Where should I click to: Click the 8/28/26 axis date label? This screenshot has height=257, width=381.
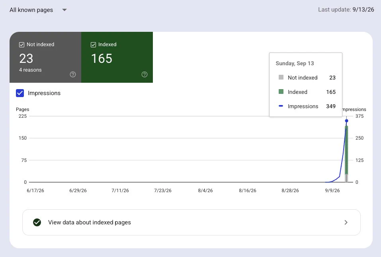coord(290,191)
